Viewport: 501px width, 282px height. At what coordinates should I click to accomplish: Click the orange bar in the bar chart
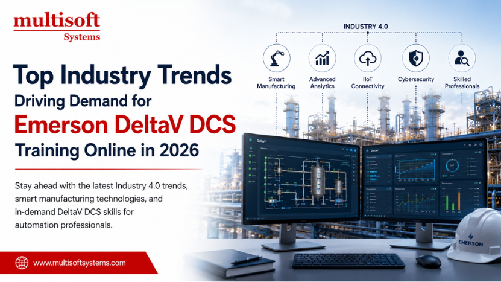459,200
